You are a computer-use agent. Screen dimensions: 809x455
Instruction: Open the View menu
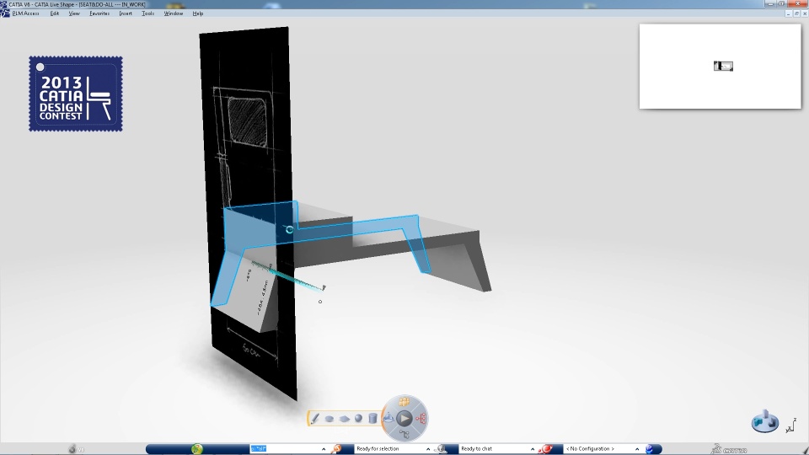74,13
